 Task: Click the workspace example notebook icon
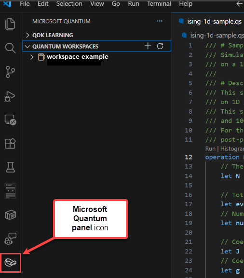(x=41, y=57)
